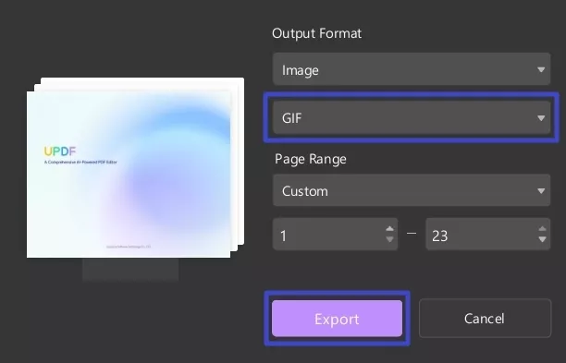Click the UPDF logo in the preview
Viewport: 566px width, 363px height.
(60, 151)
